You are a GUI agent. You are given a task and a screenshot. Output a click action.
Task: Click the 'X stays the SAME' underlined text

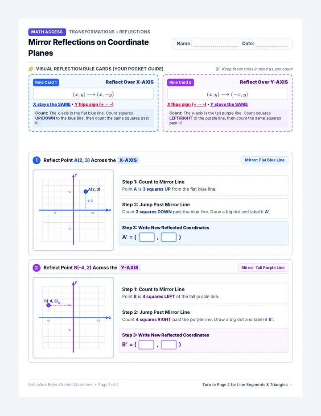coord(52,104)
